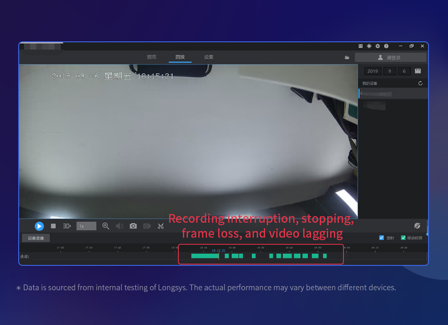This screenshot has height=325, width=448.
Task: Click the 请登录 login button
Action: (x=391, y=58)
